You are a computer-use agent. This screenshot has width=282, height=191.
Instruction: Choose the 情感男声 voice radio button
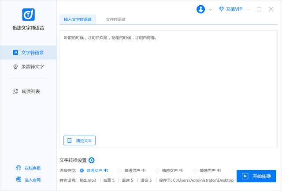(x=195, y=170)
